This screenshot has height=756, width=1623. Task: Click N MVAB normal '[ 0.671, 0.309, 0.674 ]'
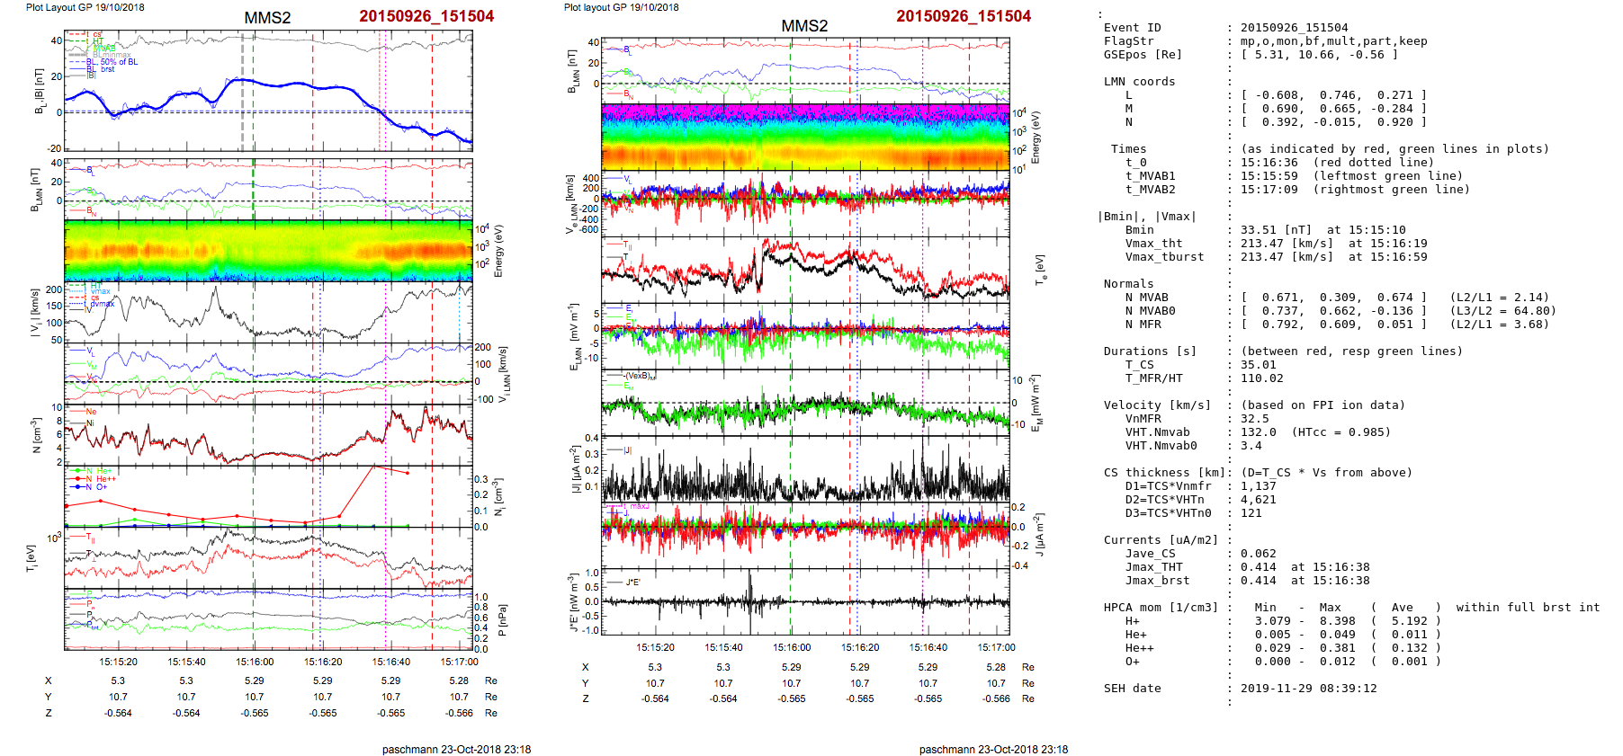click(1334, 298)
